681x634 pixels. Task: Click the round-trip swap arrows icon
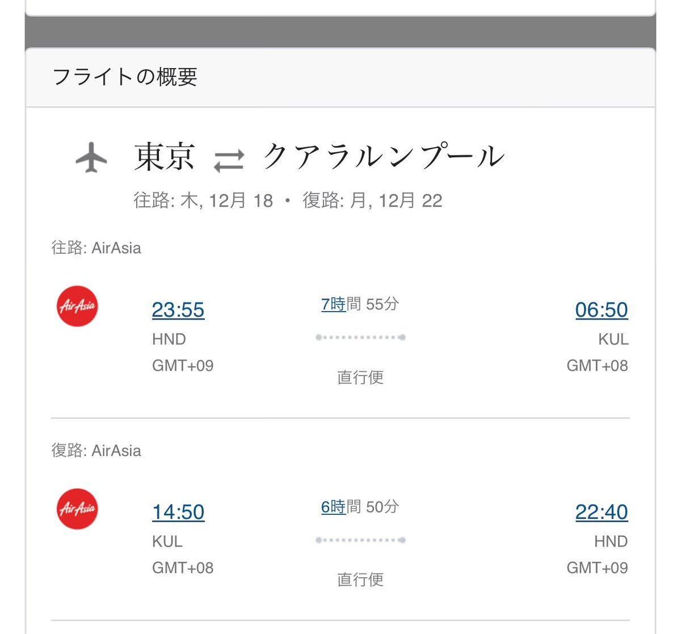(229, 159)
